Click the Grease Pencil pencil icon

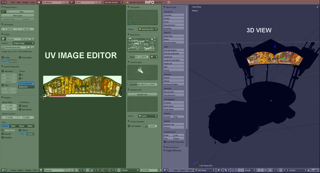tap(3, 12)
